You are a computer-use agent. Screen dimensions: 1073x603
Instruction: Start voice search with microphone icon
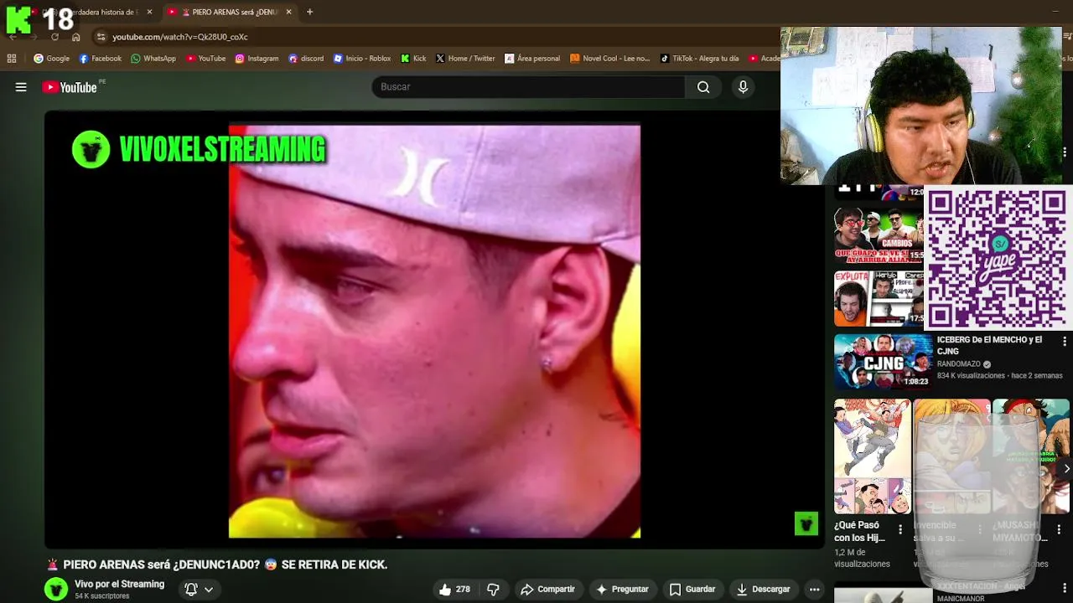(x=743, y=87)
